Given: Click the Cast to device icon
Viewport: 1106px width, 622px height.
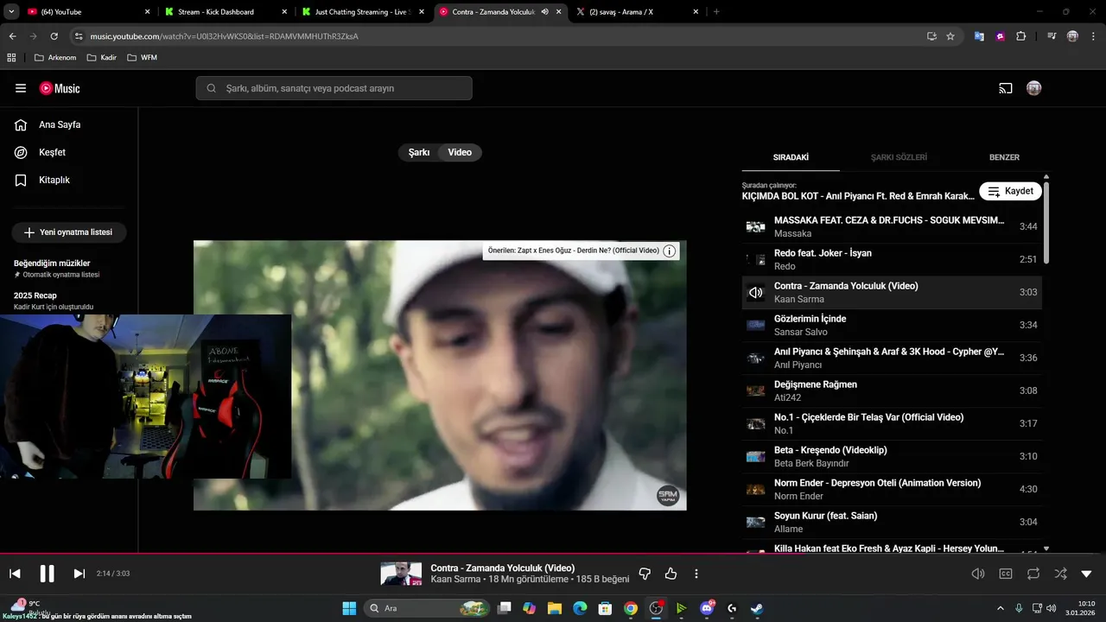Looking at the screenshot, I should coord(1005,88).
